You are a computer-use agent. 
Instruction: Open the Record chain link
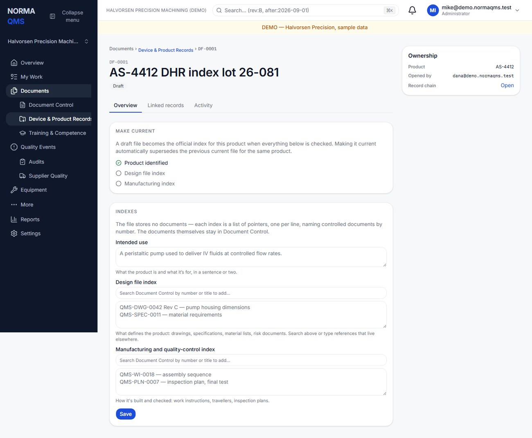507,86
